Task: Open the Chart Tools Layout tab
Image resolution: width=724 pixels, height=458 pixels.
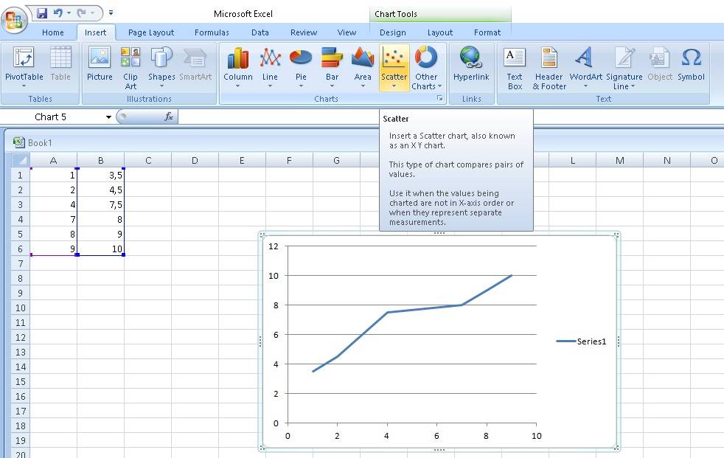Action: point(440,32)
